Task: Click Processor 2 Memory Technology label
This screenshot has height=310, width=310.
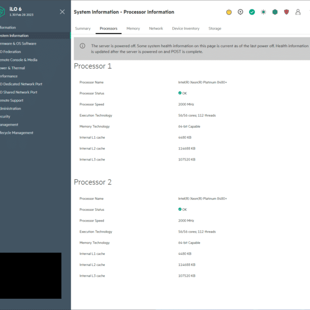Action: [94, 243]
